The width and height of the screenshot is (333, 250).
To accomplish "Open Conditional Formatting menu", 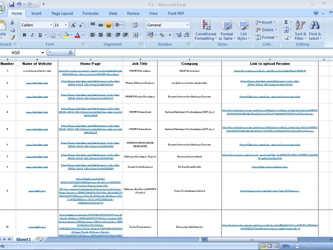I will pyautogui.click(x=205, y=30).
